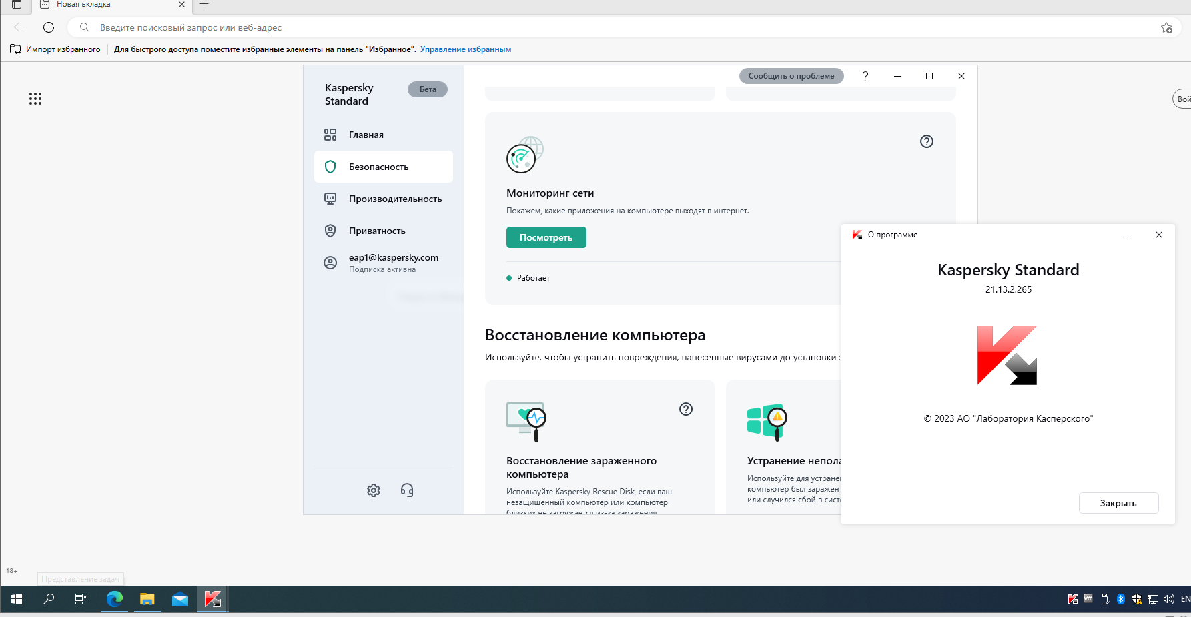The image size is (1191, 617).
Task: Open the account profile icon for eap1@kaspersky.com
Action: click(330, 263)
